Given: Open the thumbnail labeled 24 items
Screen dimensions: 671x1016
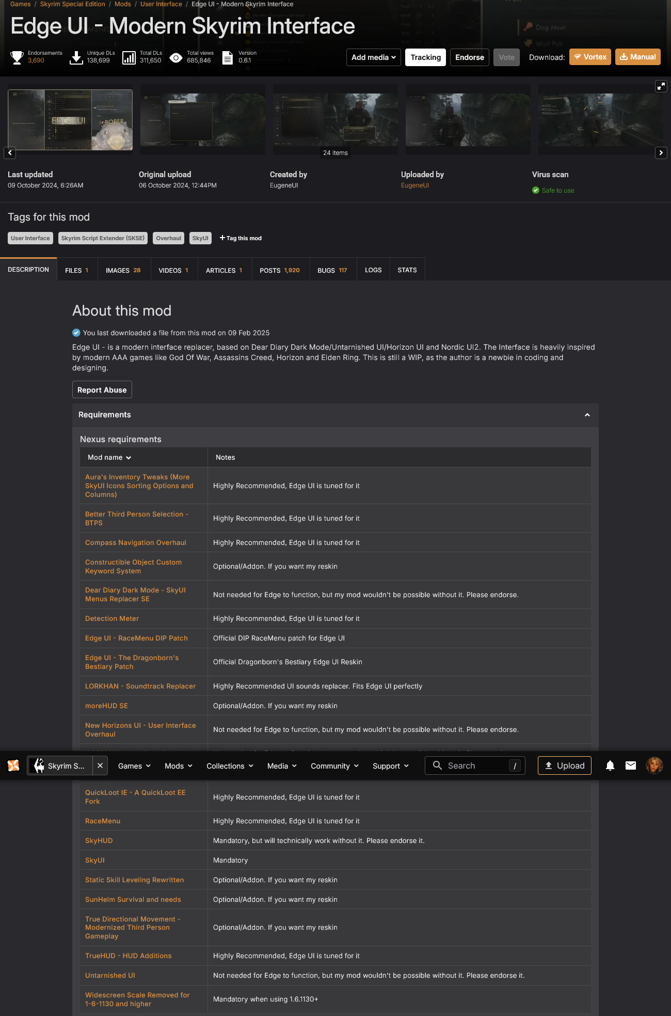Looking at the screenshot, I should click(x=335, y=120).
